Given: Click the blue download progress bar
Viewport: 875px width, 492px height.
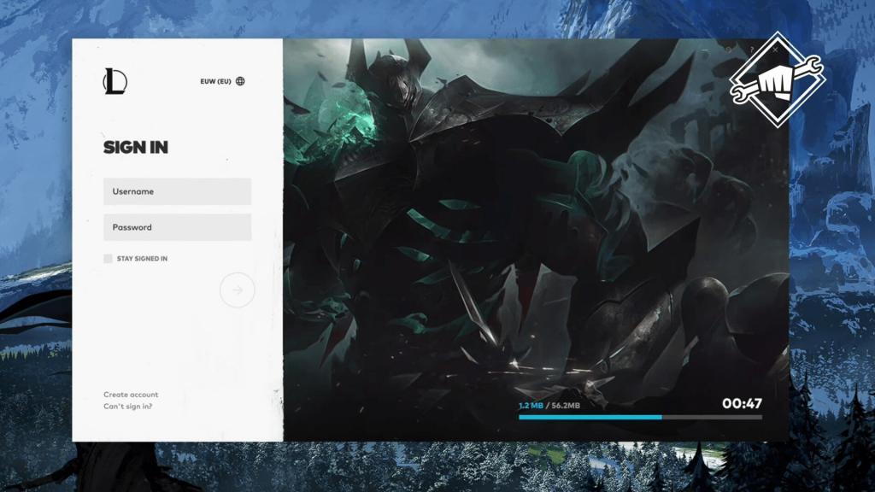Looking at the screenshot, I should tap(590, 417).
